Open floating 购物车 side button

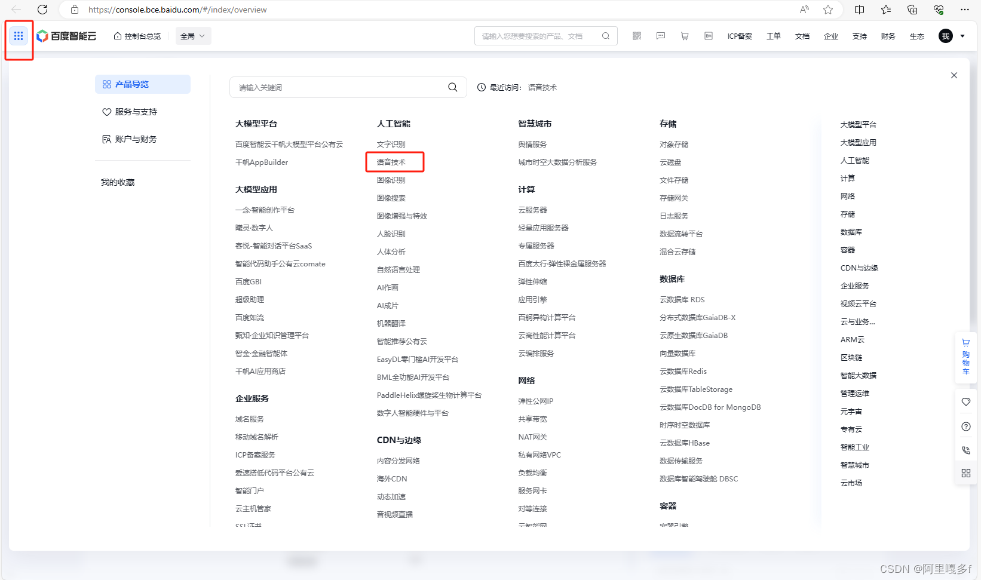[x=966, y=357]
